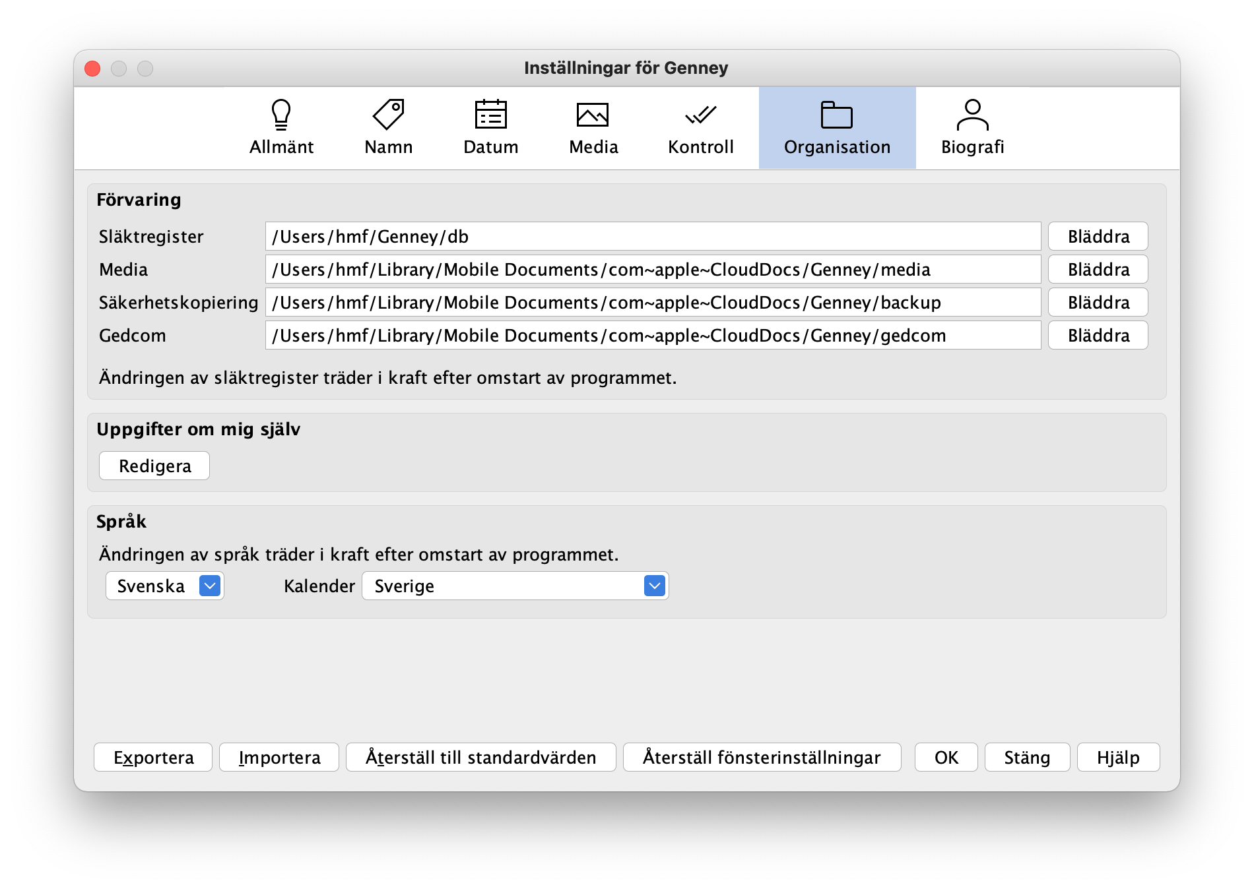Confirm settings with the OK button
Image resolution: width=1254 pixels, height=889 pixels.
(946, 757)
